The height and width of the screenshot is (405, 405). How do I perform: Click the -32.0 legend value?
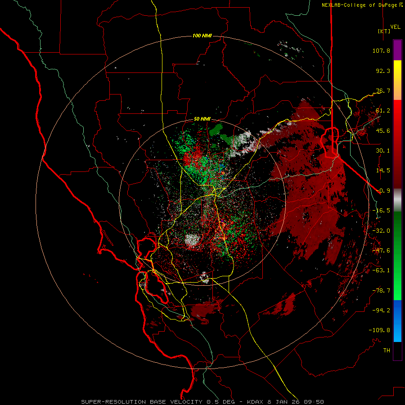(381, 231)
